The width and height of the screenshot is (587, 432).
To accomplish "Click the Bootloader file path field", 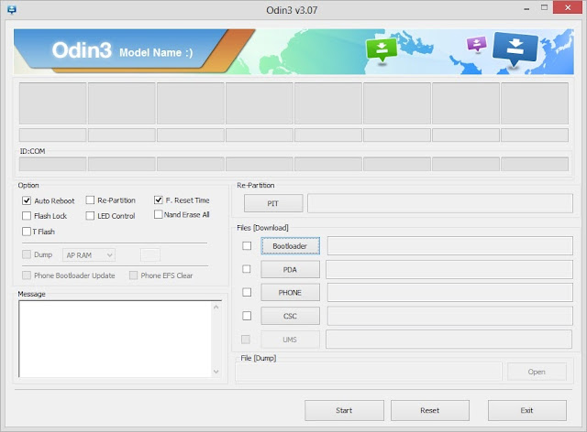I will (x=450, y=245).
